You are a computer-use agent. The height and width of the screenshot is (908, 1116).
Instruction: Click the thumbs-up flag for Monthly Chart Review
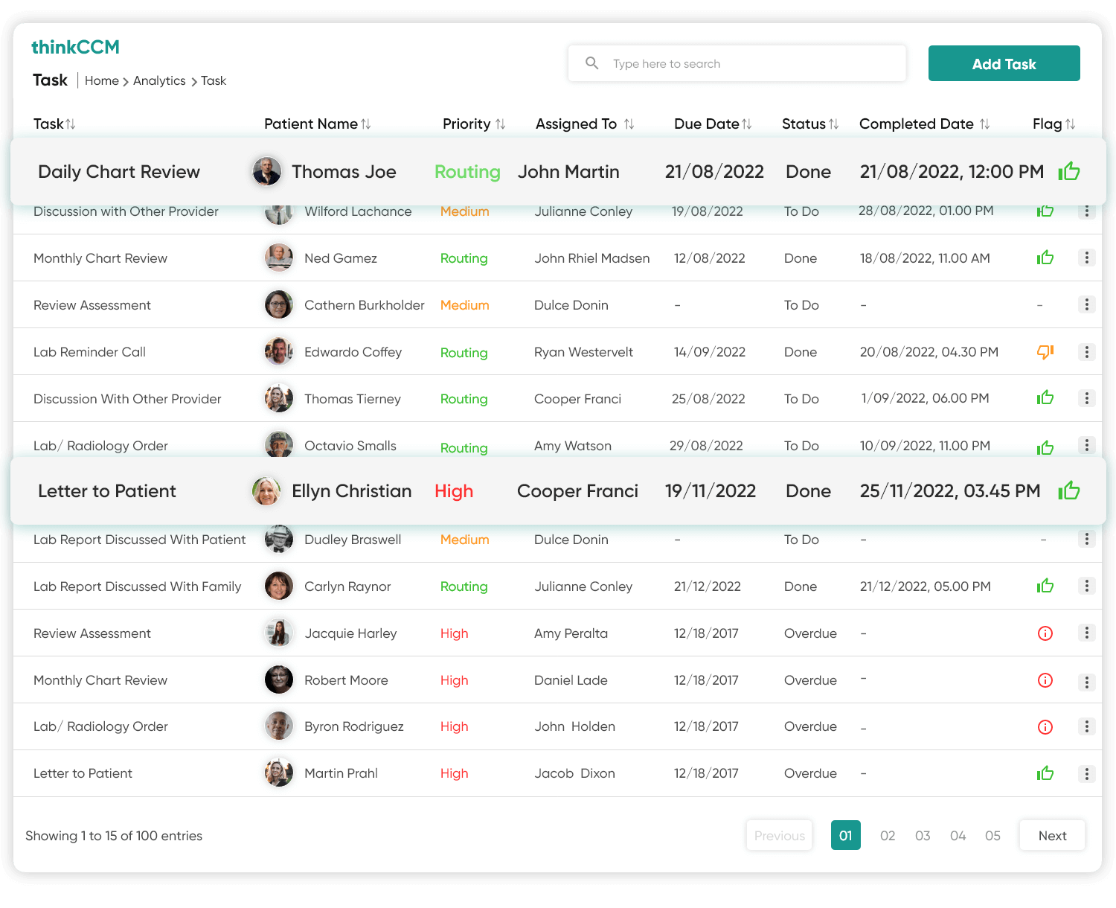coord(1045,258)
